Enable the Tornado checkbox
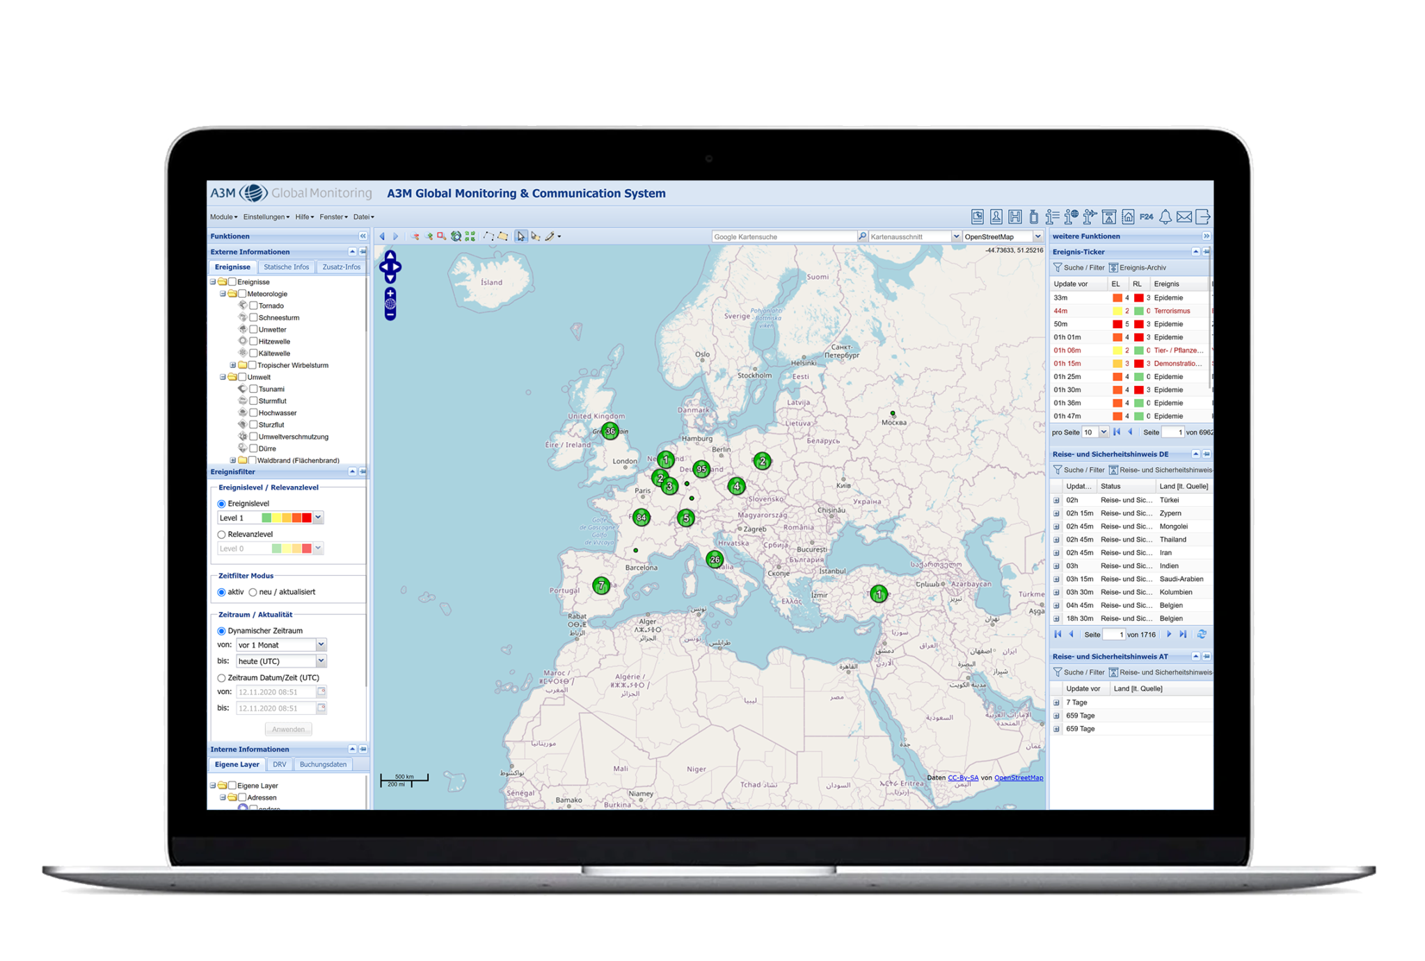The image size is (1425, 961). pyautogui.click(x=254, y=306)
